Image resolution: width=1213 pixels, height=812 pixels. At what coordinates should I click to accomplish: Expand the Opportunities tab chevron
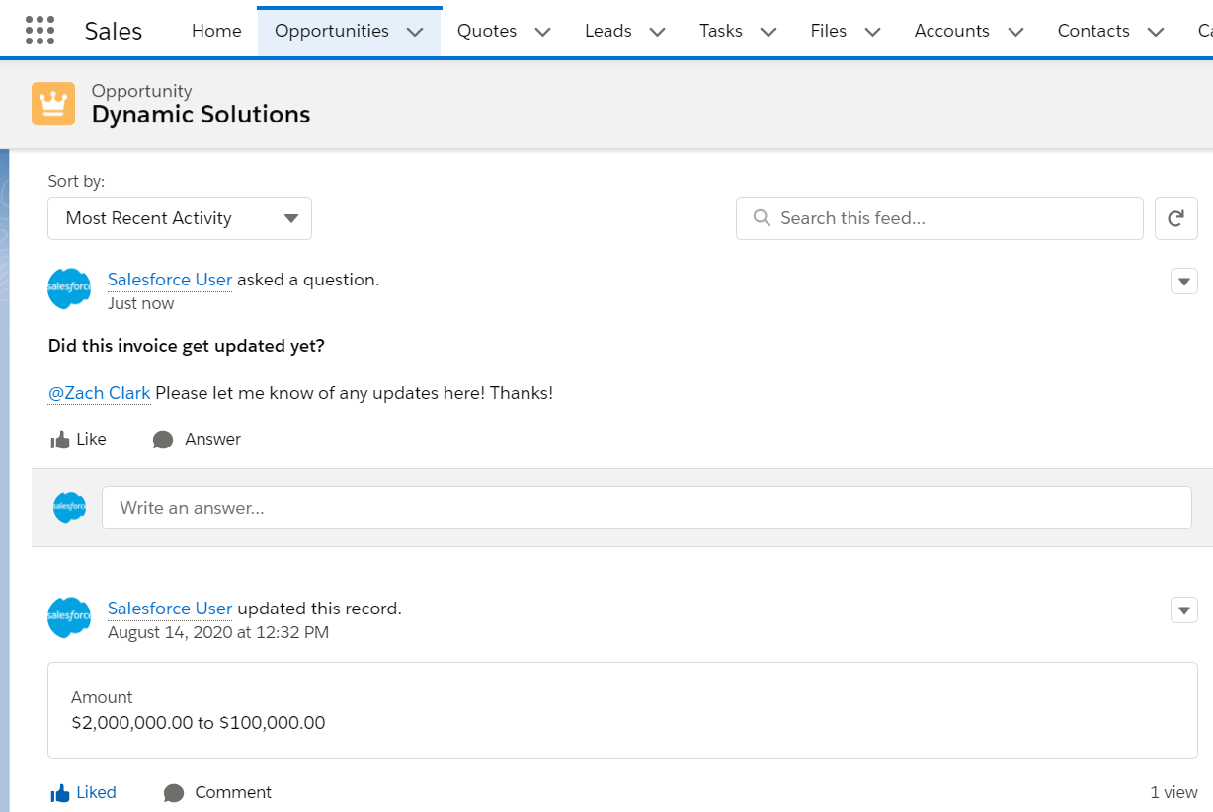pyautogui.click(x=415, y=32)
